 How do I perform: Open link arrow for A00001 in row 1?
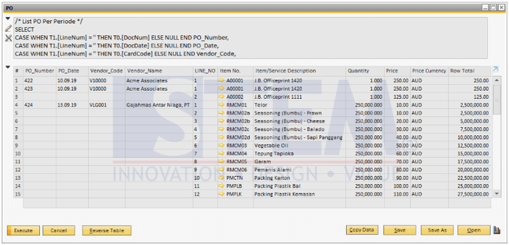click(222, 81)
